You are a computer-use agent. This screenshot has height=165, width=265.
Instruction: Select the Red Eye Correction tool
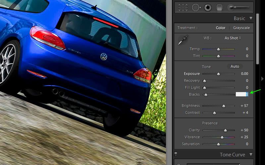208,8
